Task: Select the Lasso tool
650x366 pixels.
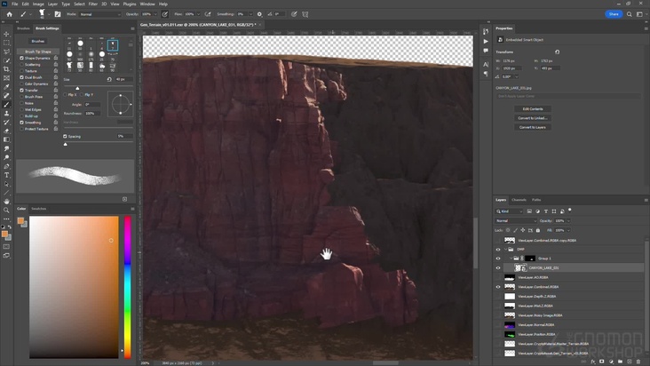Action: pos(6,52)
